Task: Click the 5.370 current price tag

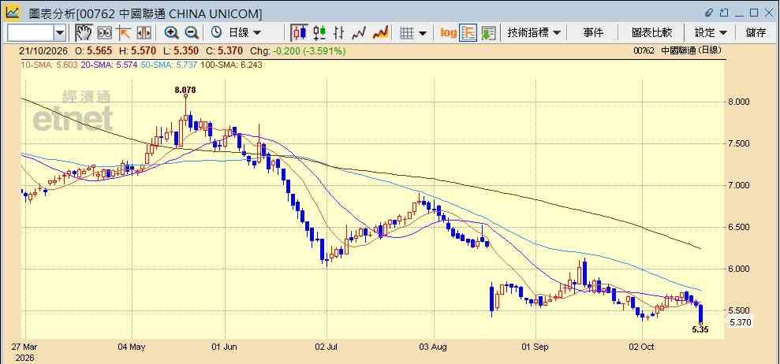Action: pos(740,322)
